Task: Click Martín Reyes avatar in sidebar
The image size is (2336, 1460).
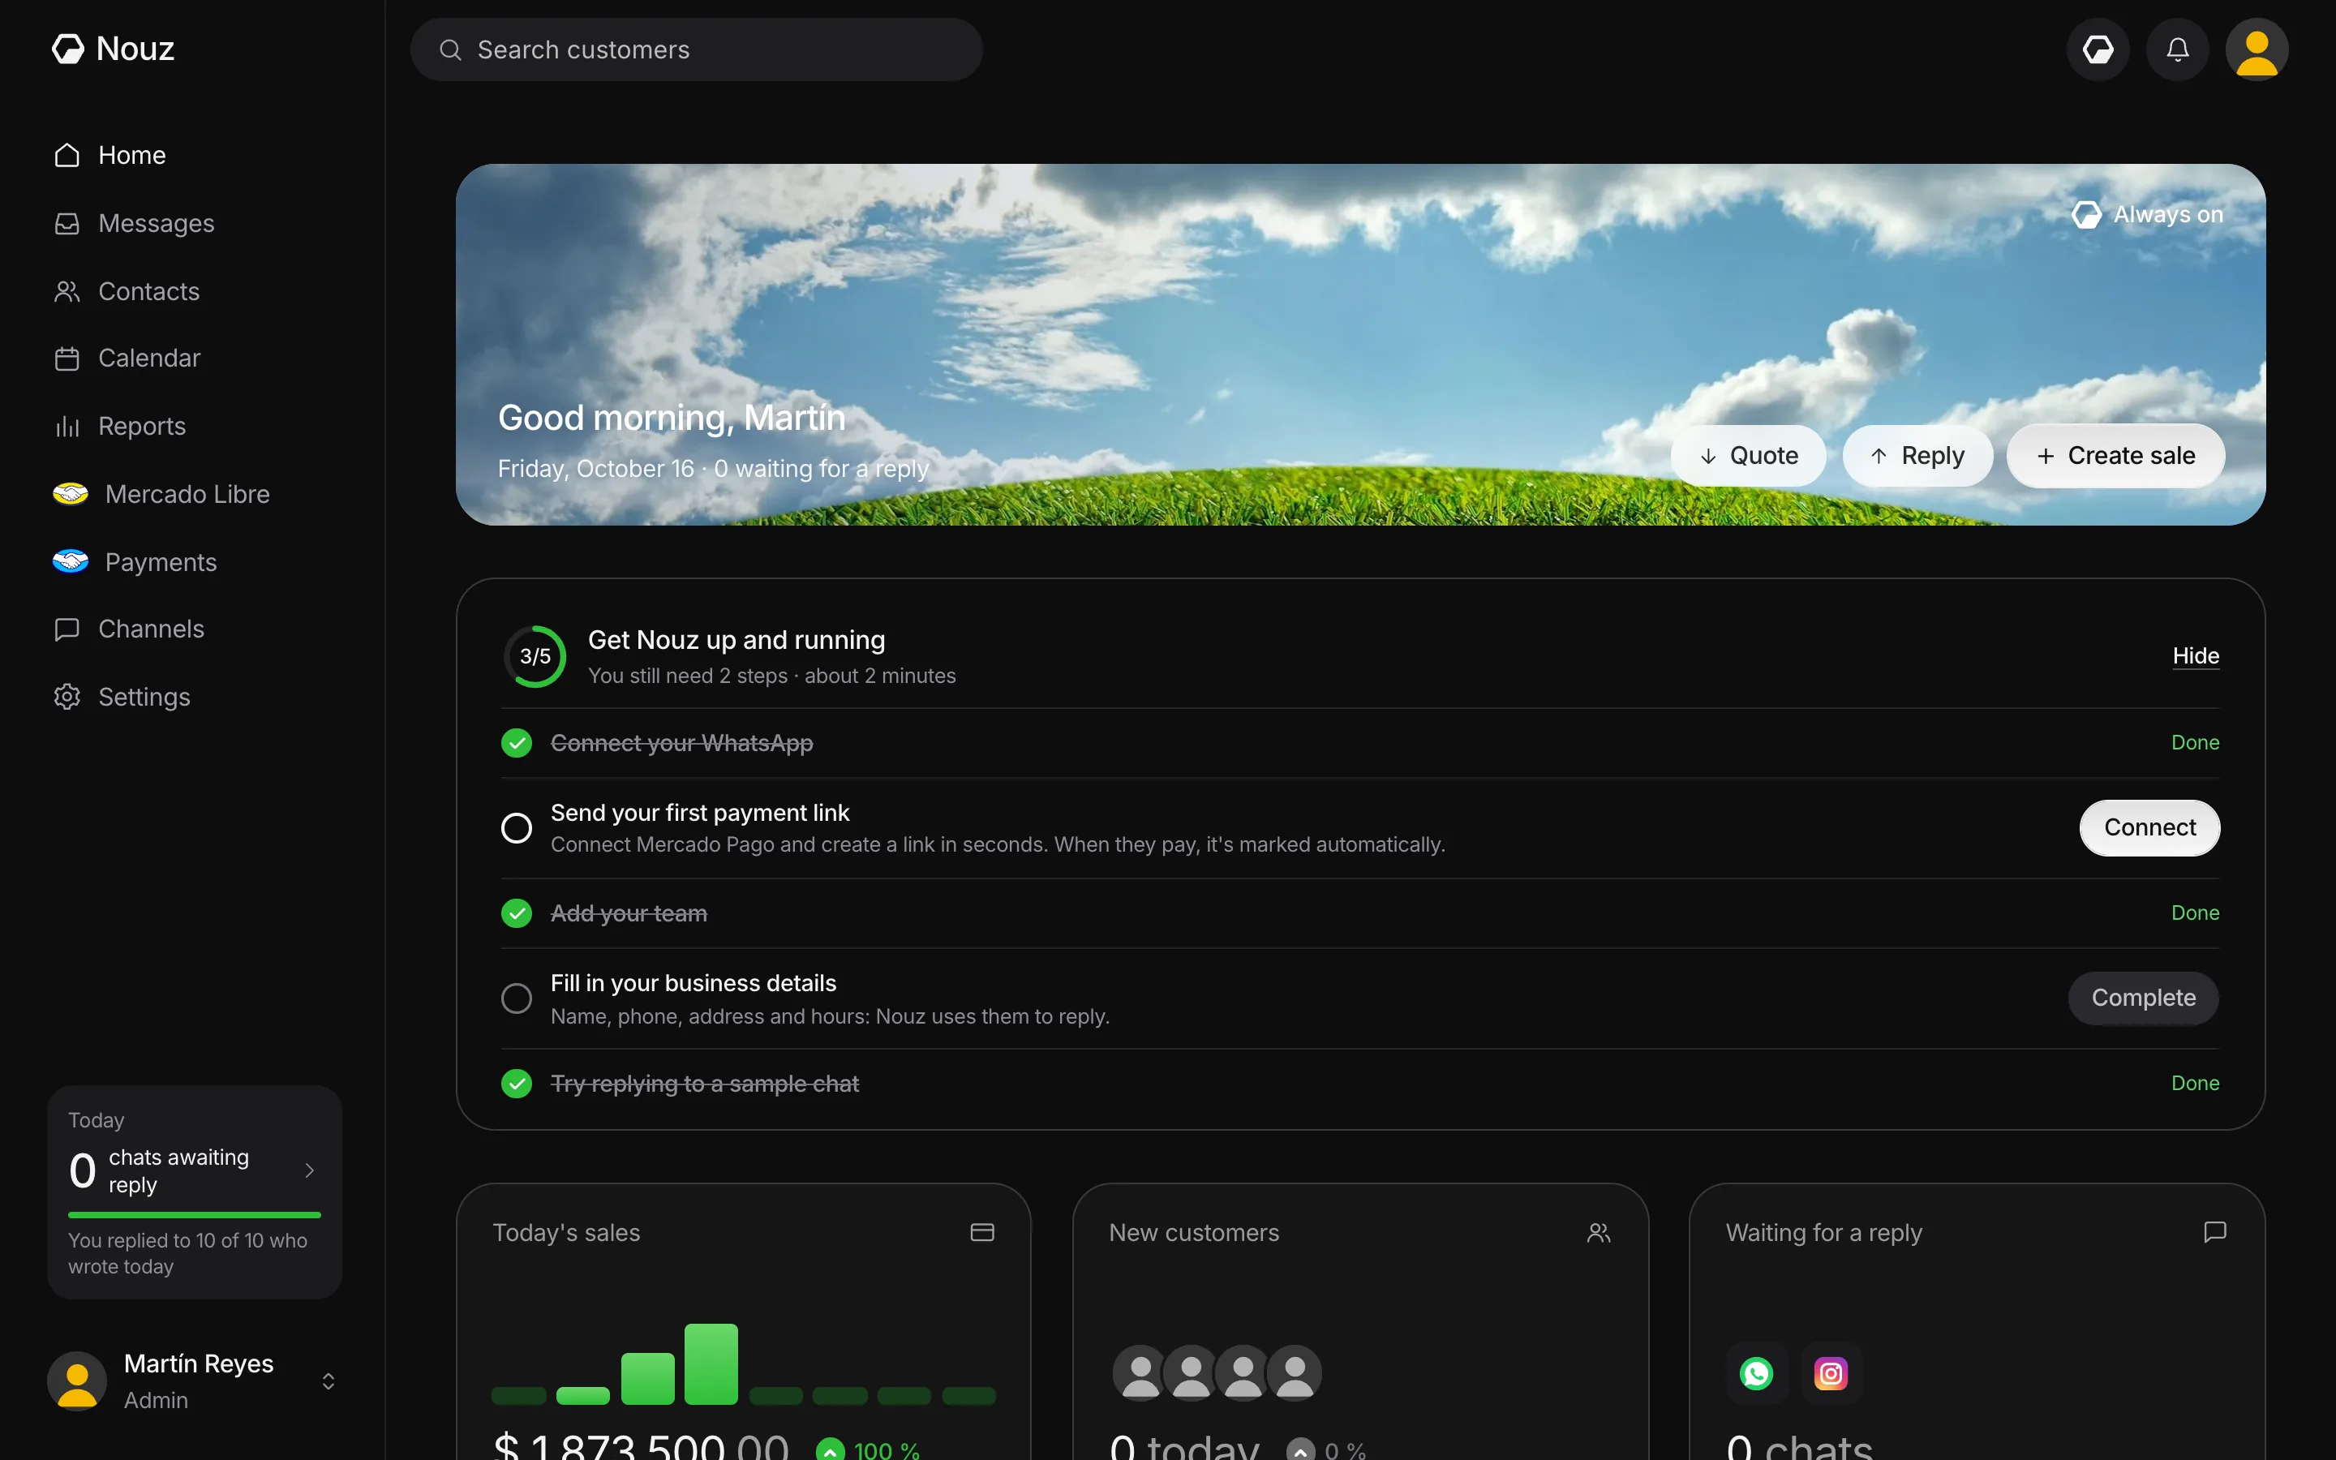Action: point(77,1381)
